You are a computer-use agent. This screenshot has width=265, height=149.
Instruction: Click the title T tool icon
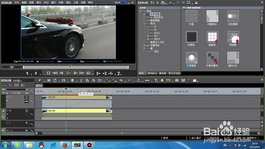pyautogui.click(x=156, y=81)
